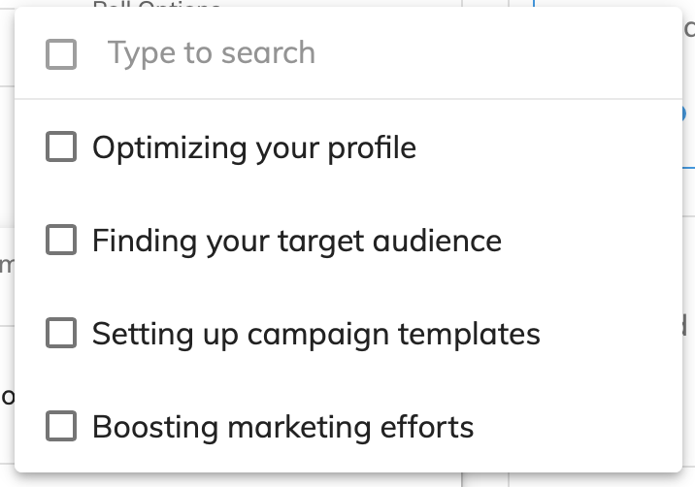This screenshot has width=695, height=487.
Task: Select the 'Optimizing your profile' option label
Action: point(254,147)
